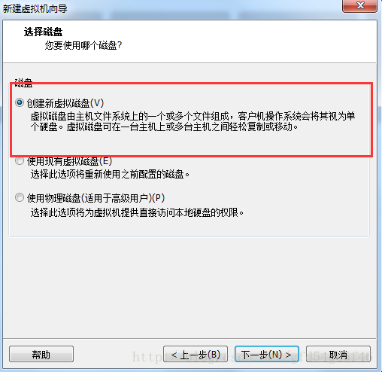Enable the 使用物理磁盘 radio button
The height and width of the screenshot is (372, 382).
(x=20, y=197)
